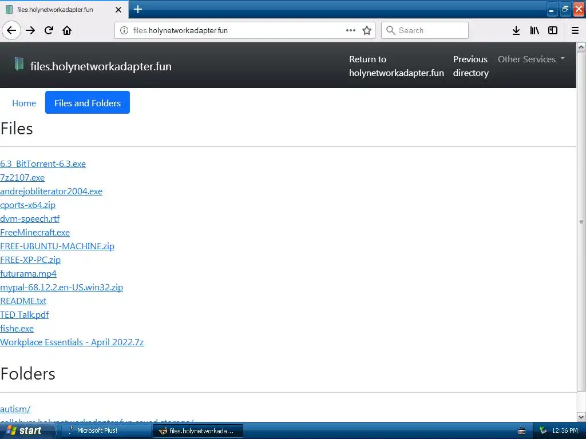Click the FreeMinecraft.exe link
Viewport: 586px width, 439px height.
[35, 232]
